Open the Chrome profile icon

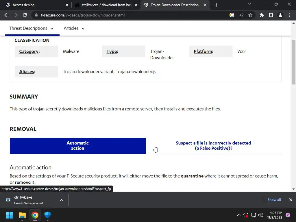click(x=280, y=15)
